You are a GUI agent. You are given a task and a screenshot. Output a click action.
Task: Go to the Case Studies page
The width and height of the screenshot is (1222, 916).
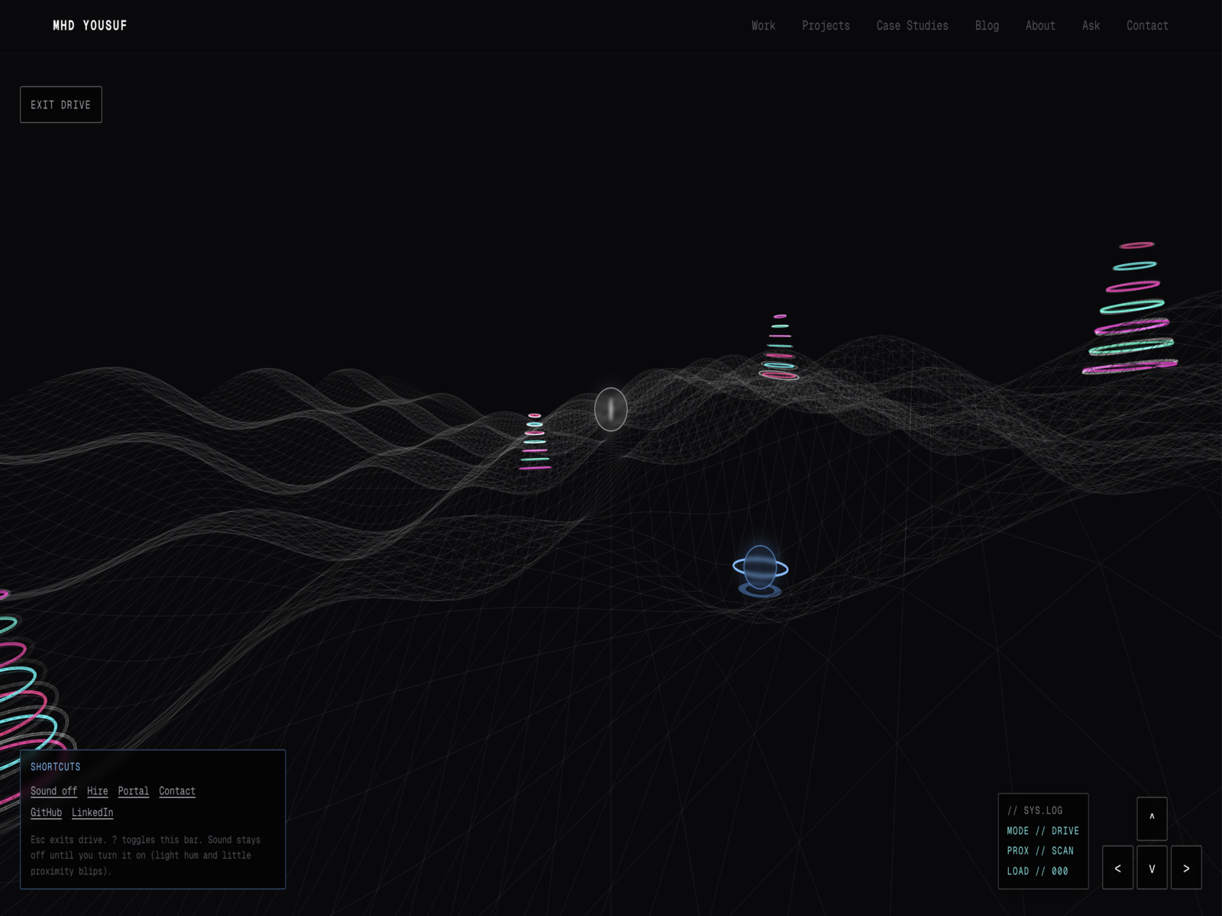pos(912,25)
